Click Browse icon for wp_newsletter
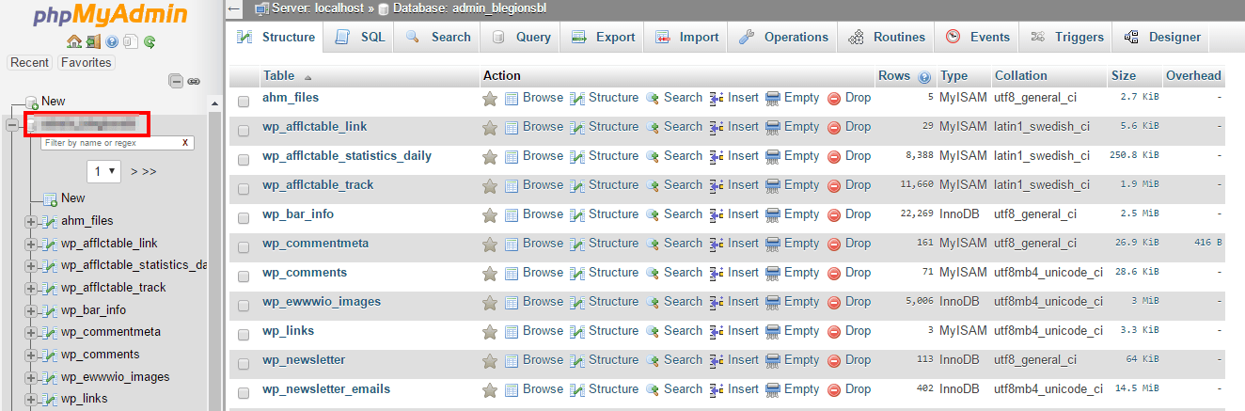Viewport: 1245px width, 411px height. pyautogui.click(x=512, y=360)
